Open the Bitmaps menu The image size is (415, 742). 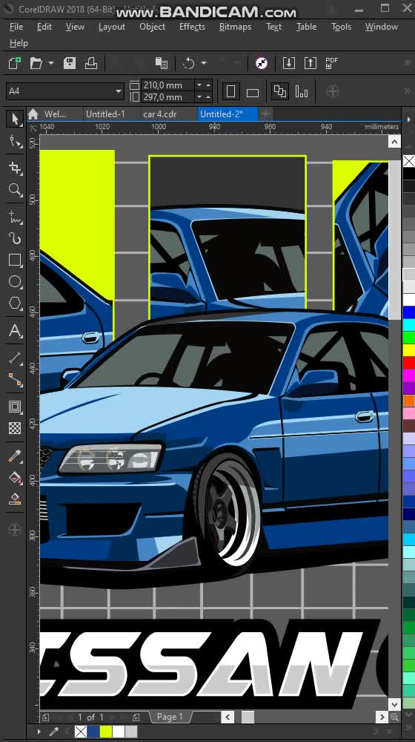235,27
